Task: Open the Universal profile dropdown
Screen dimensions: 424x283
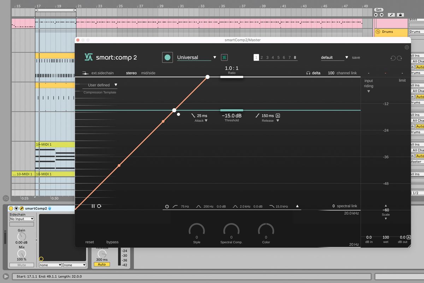Action: click(x=215, y=57)
